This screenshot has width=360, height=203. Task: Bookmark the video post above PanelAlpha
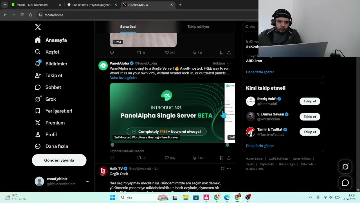coord(222,52)
